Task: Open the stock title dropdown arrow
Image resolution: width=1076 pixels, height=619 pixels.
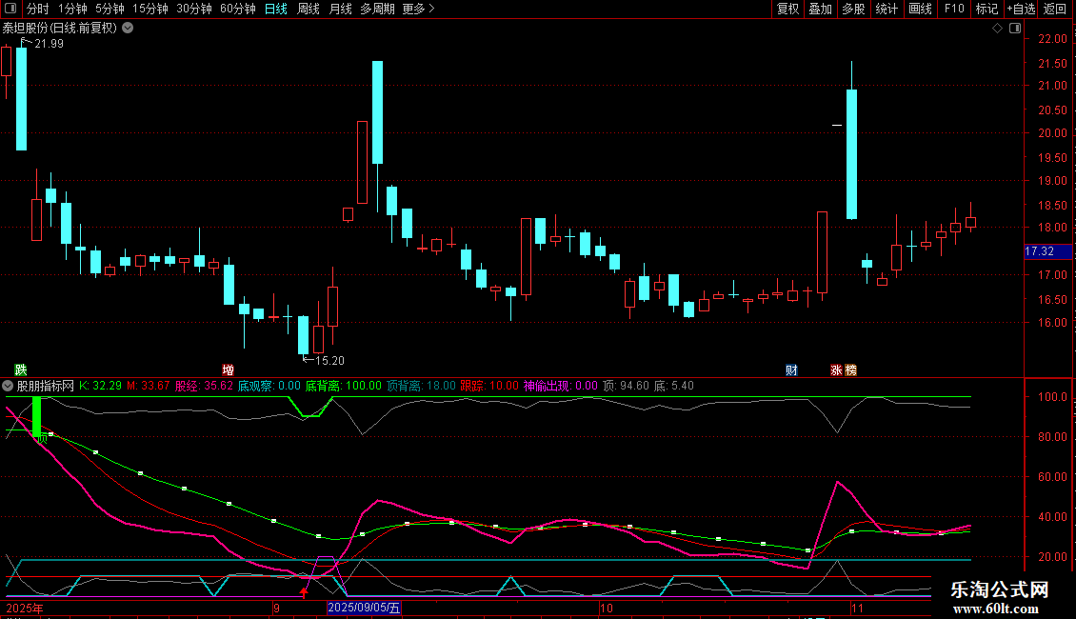Action: [128, 28]
